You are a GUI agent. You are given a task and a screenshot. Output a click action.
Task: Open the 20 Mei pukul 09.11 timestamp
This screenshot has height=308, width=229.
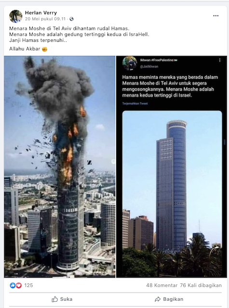coord(45,19)
